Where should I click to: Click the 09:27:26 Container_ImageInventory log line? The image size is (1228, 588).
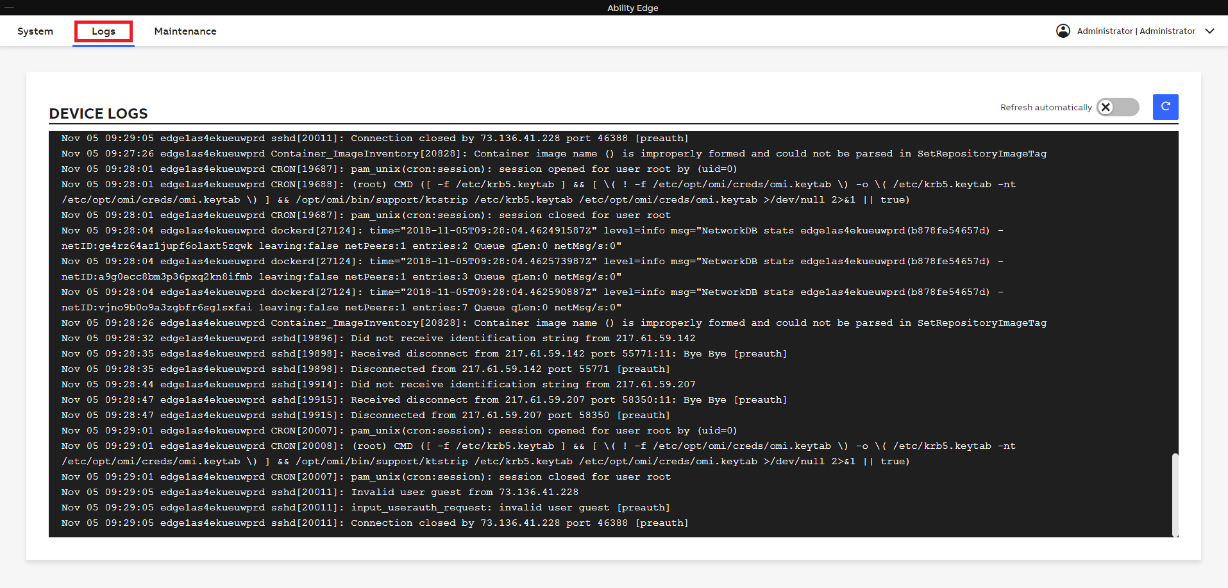click(554, 153)
